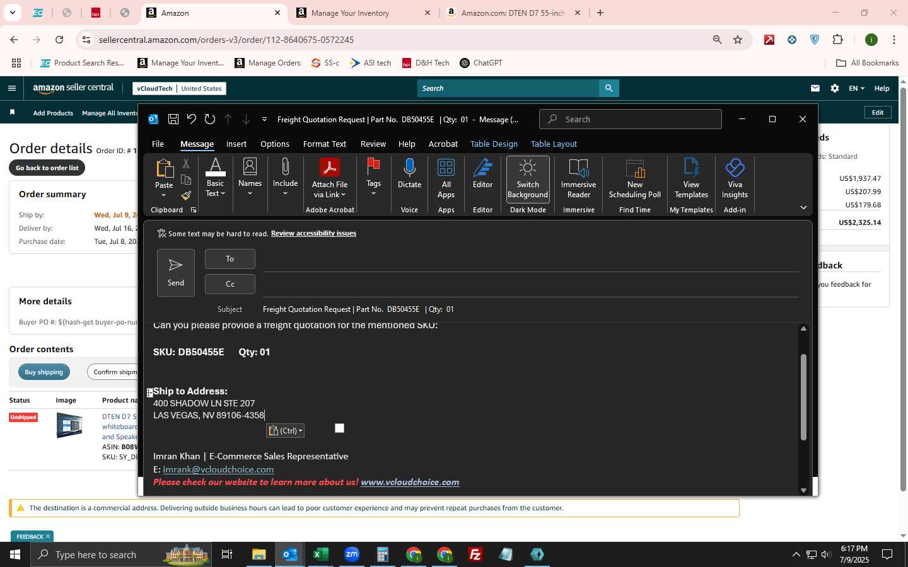Create a New Scheduling Poll
This screenshot has width=908, height=567.
(635, 179)
